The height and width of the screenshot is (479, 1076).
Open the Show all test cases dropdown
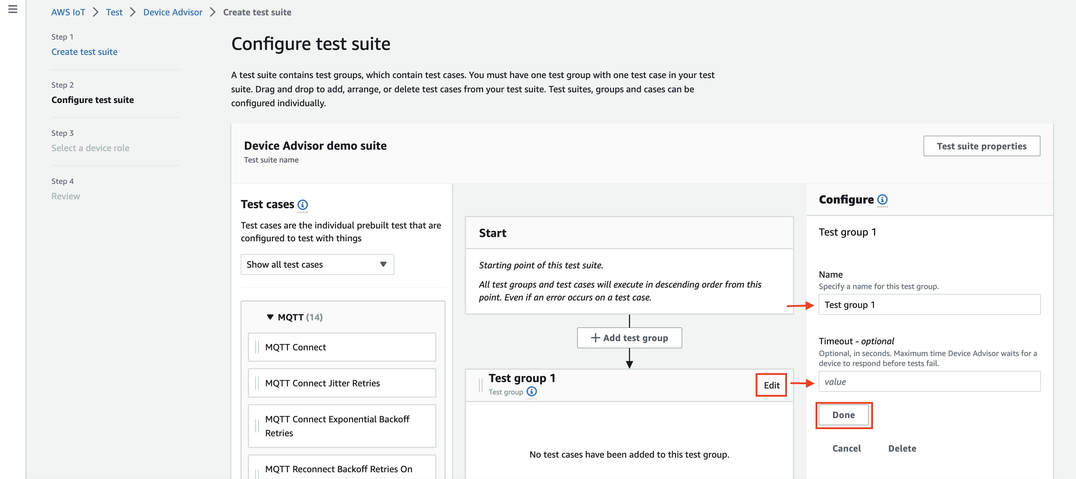(x=318, y=264)
